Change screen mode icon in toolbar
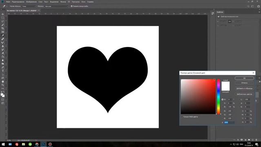 (x=3, y=103)
